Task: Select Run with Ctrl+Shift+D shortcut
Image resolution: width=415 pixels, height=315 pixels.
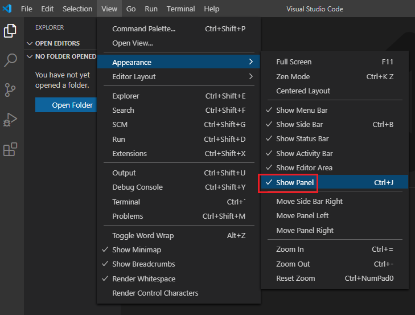Action: click(179, 139)
